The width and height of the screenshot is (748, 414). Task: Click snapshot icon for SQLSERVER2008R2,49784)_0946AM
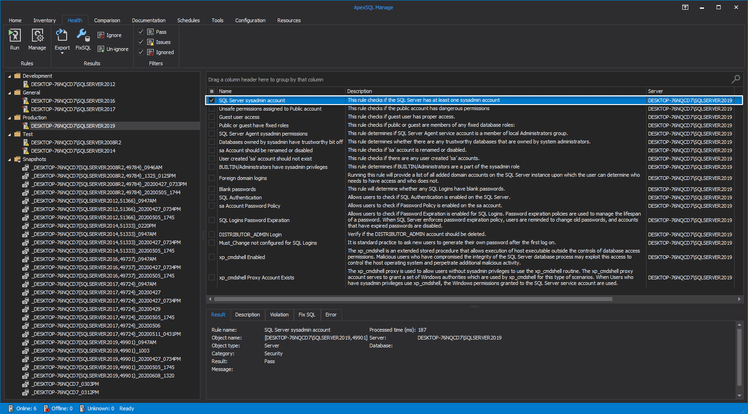26,167
